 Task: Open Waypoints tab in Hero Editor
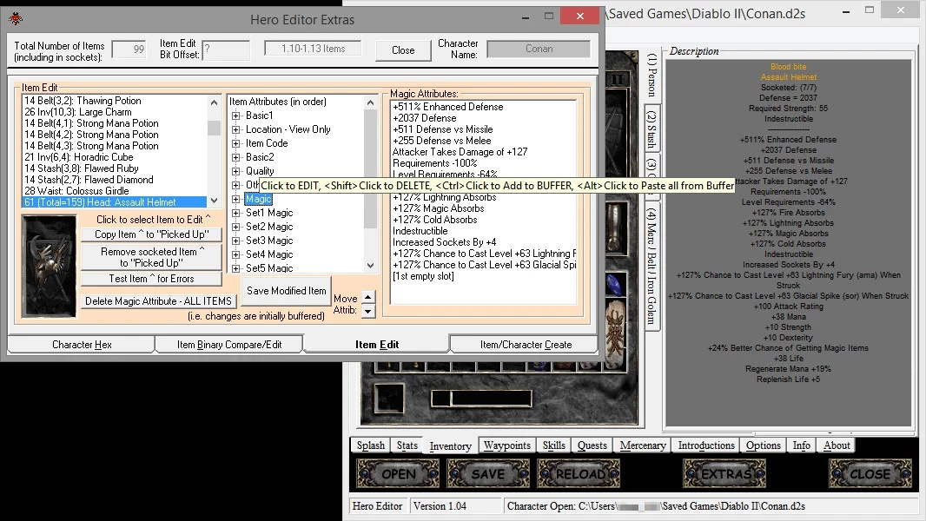click(506, 445)
